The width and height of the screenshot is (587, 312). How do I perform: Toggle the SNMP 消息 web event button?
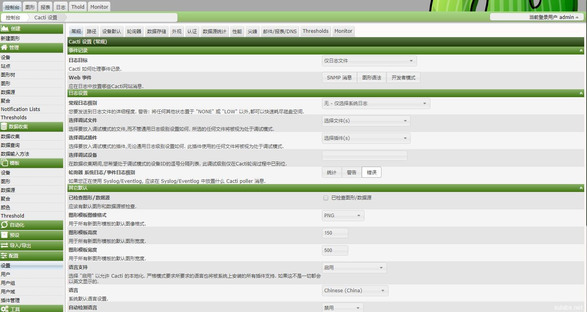coord(339,78)
